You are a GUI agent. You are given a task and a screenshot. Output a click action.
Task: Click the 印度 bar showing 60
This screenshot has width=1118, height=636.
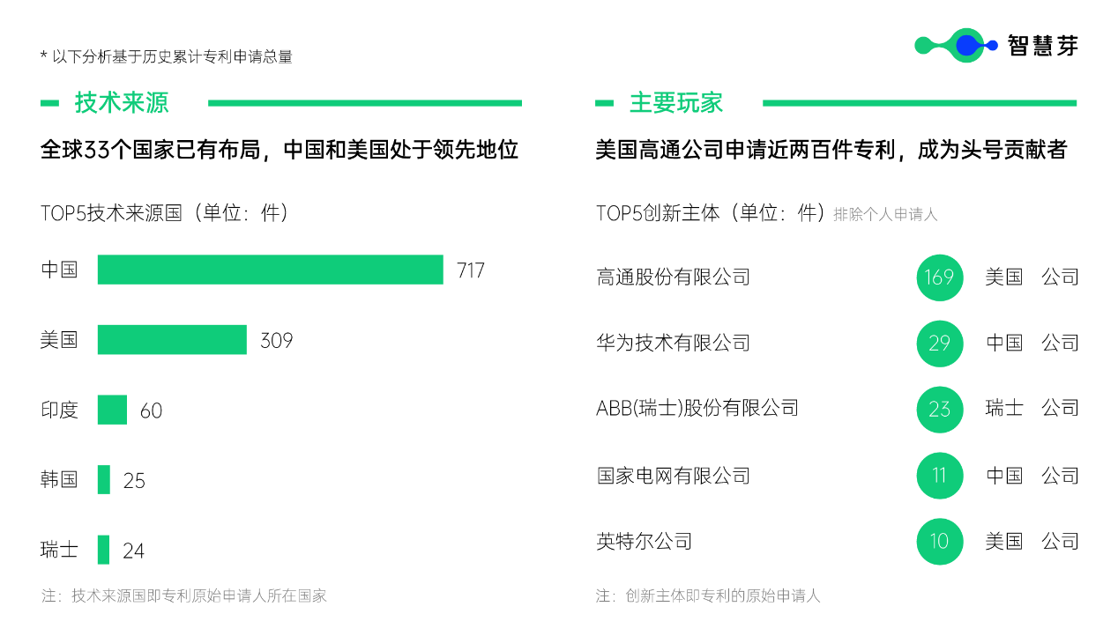pos(112,410)
